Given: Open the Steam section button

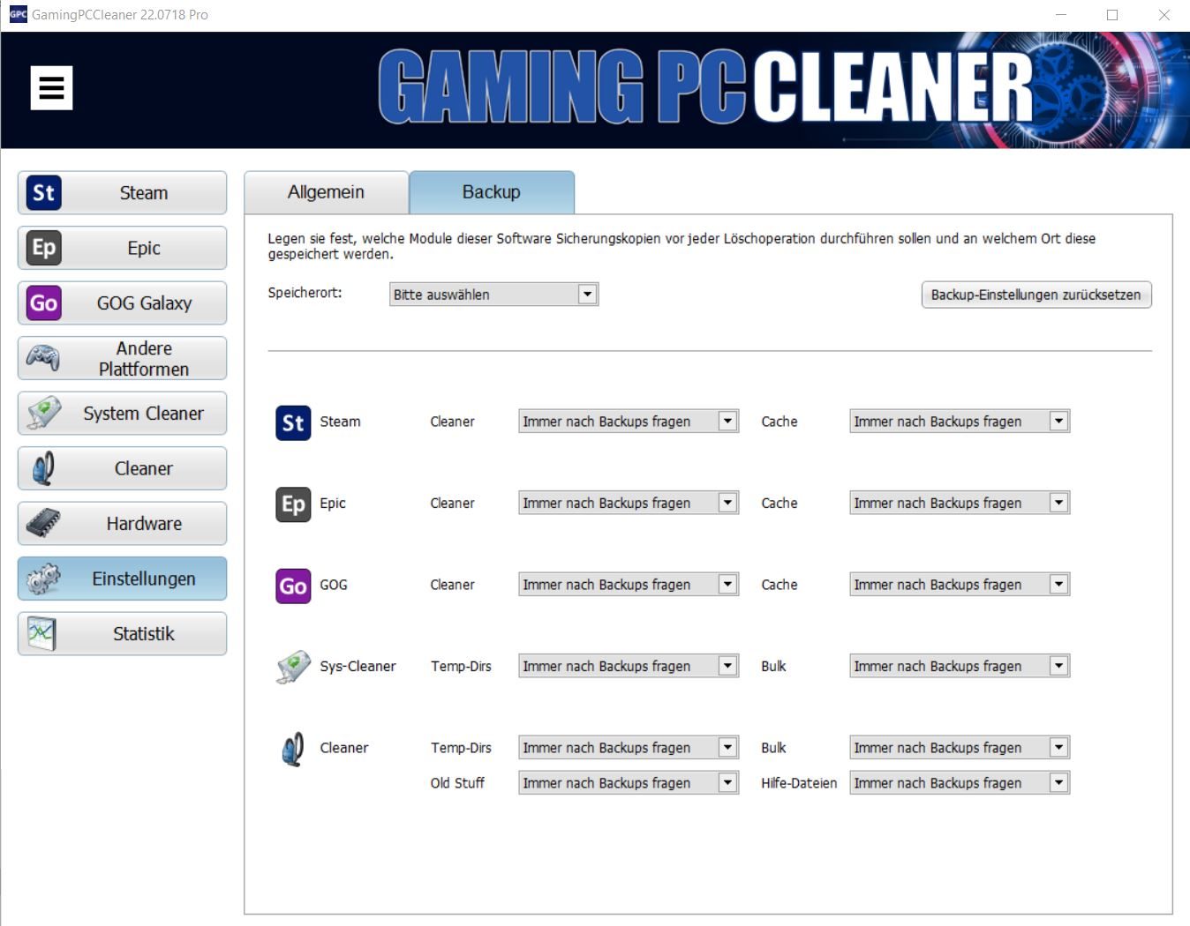Looking at the screenshot, I should (x=122, y=193).
